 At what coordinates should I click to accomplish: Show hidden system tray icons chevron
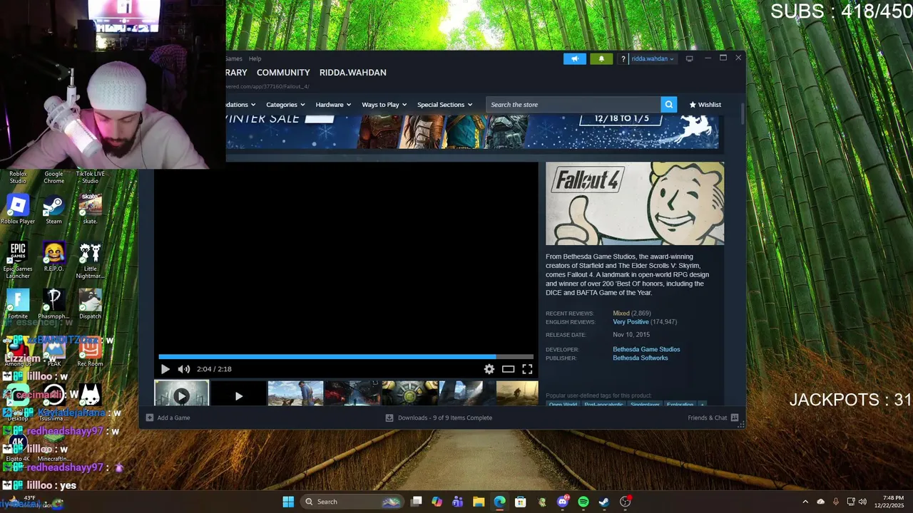805,502
